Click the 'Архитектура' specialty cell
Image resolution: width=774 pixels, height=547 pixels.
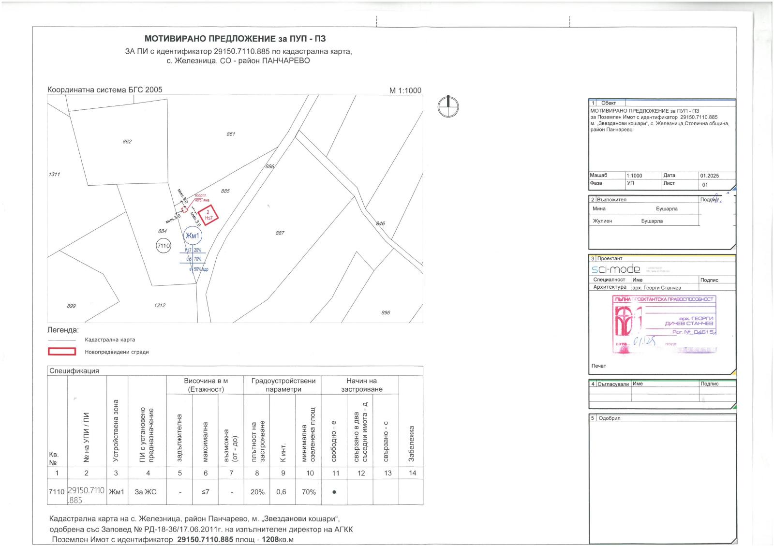point(610,287)
